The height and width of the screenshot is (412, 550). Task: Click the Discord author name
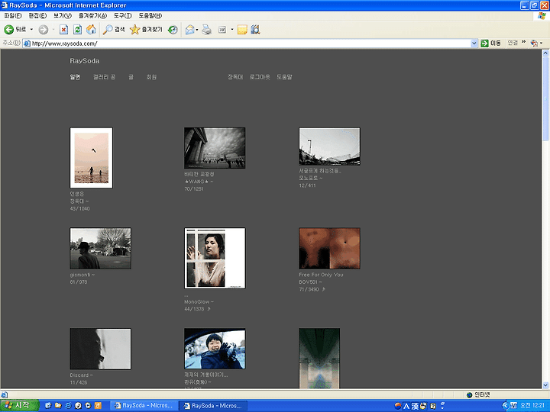pos(79,375)
